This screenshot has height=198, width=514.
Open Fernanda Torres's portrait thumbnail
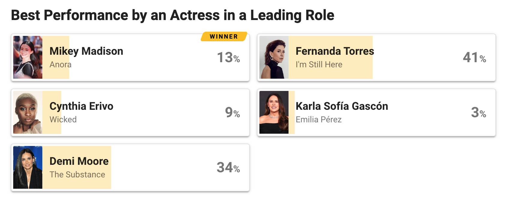tap(274, 57)
